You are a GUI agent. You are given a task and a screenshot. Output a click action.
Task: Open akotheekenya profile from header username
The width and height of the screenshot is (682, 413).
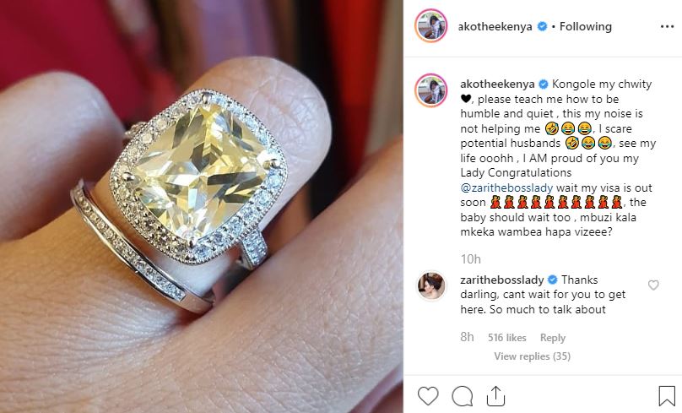(495, 26)
